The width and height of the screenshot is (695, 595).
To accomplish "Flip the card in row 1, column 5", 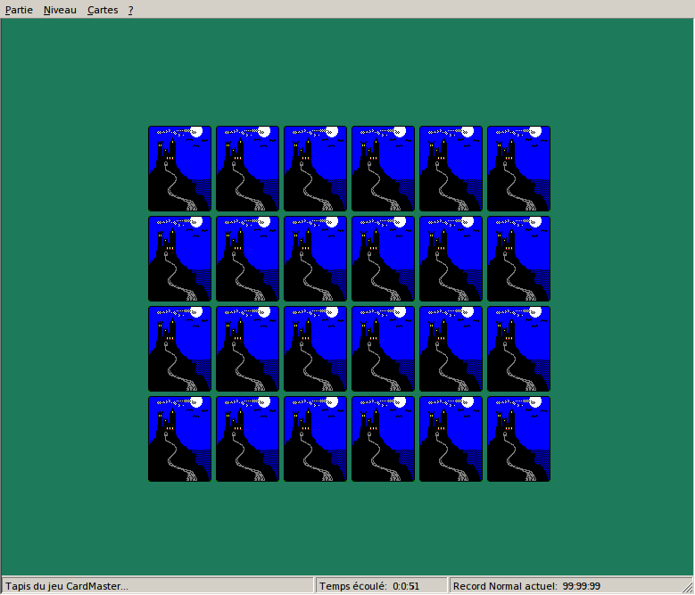I will 451,169.
